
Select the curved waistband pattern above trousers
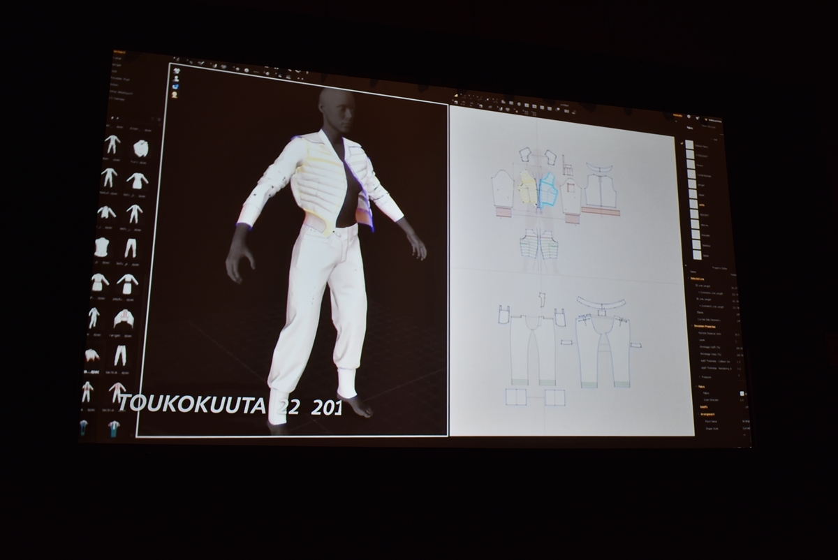click(601, 303)
